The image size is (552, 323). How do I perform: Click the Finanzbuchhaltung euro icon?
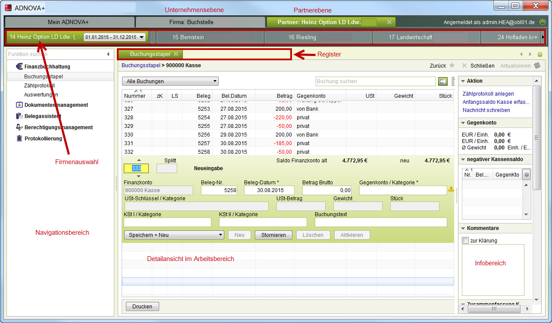click(x=19, y=67)
